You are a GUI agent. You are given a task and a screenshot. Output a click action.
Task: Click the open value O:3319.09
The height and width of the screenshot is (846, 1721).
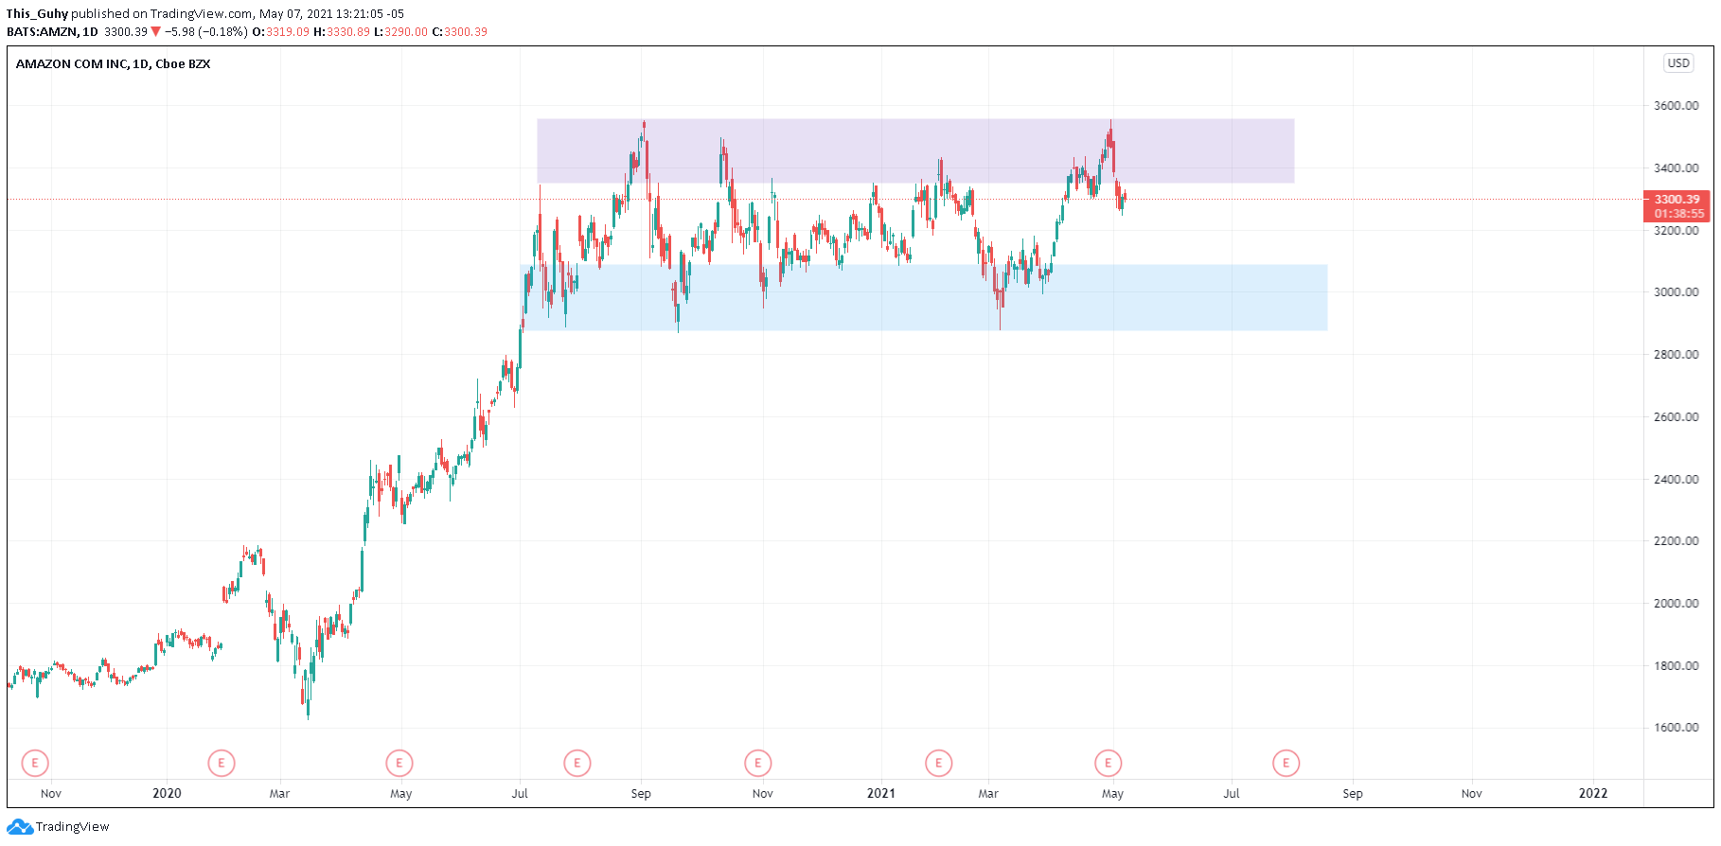pyautogui.click(x=280, y=32)
